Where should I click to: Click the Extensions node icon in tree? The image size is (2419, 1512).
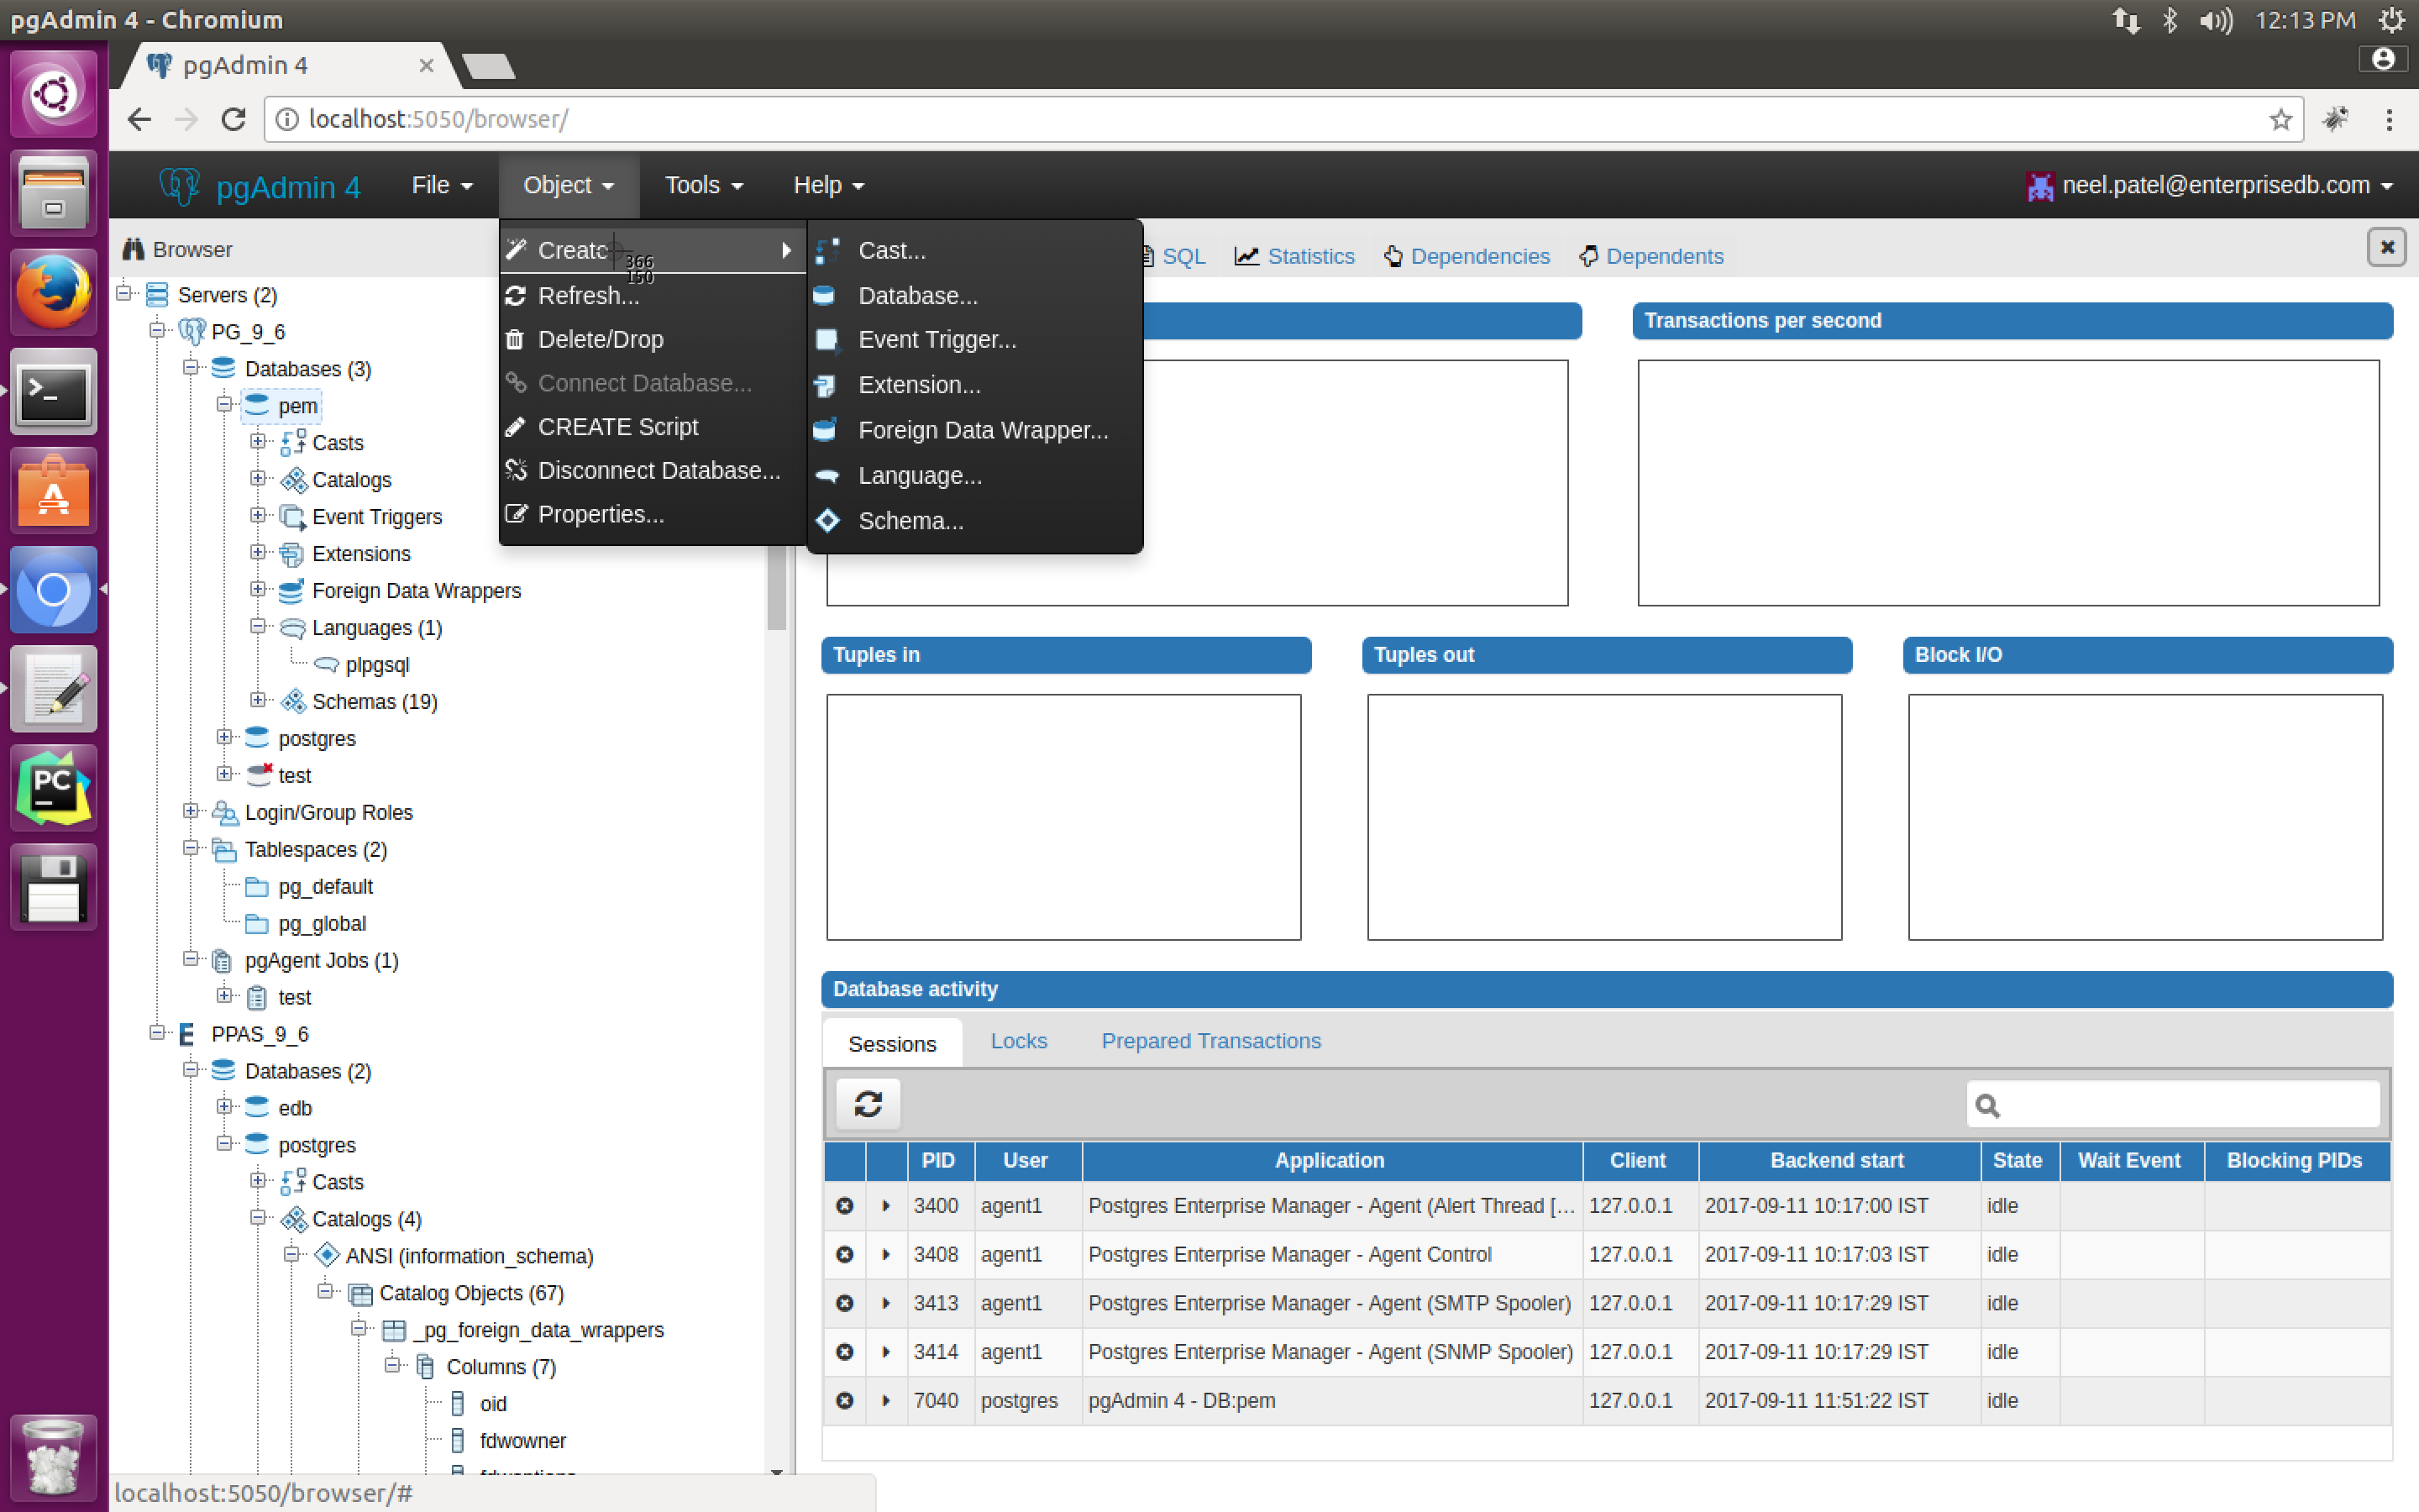click(292, 554)
